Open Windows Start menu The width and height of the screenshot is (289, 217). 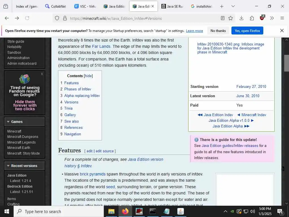pos(7,211)
